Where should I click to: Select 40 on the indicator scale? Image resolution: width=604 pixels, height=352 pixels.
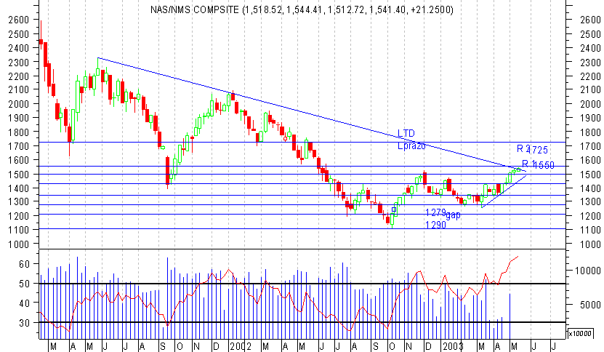[24, 303]
